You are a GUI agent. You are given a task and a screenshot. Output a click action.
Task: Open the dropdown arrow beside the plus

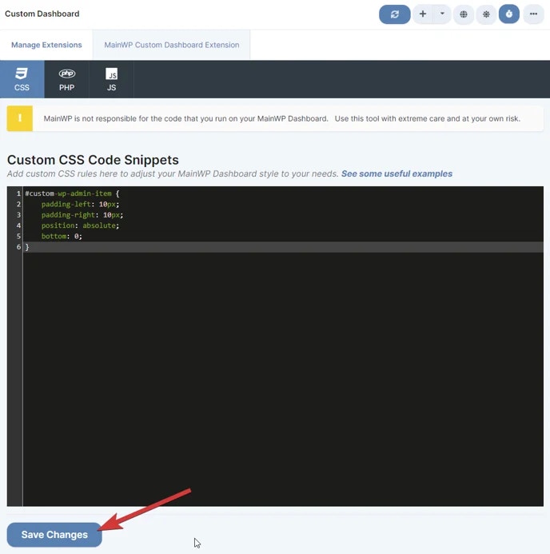click(x=442, y=14)
